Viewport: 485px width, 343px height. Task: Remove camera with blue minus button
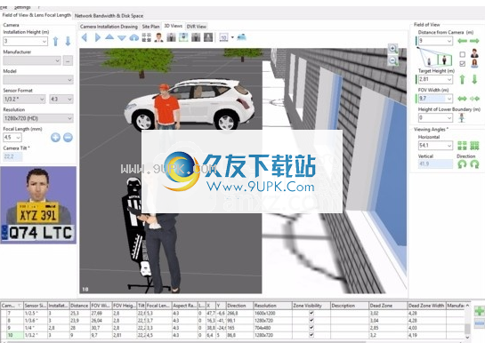pos(480,323)
